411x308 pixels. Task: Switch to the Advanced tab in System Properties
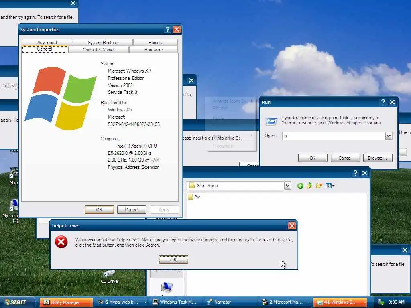[47, 42]
